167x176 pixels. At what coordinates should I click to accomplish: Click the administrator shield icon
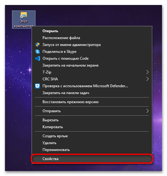click(38, 45)
